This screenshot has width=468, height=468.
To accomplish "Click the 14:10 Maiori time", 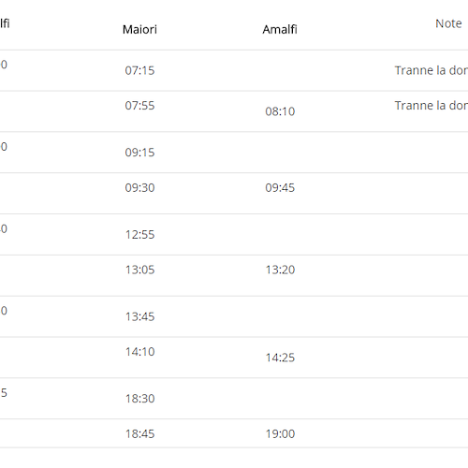I will (x=139, y=352).
